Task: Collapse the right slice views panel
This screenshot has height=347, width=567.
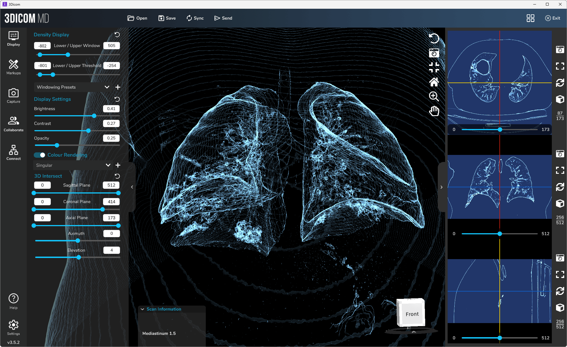Action: 441,187
